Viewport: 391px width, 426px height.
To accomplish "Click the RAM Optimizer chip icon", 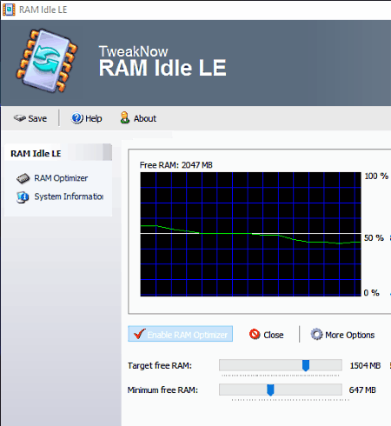I will point(23,178).
